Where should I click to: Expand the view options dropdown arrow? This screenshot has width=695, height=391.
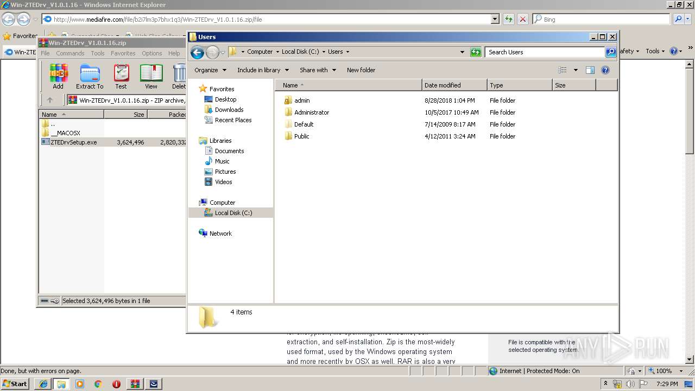click(576, 70)
